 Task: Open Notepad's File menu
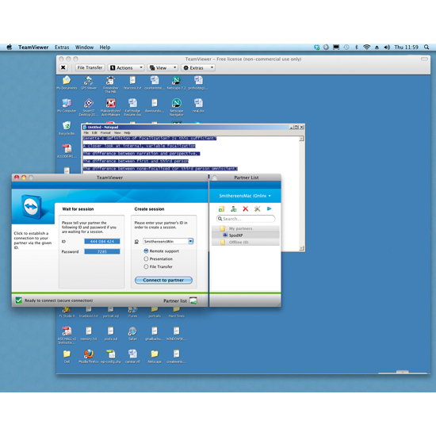[x=86, y=133]
